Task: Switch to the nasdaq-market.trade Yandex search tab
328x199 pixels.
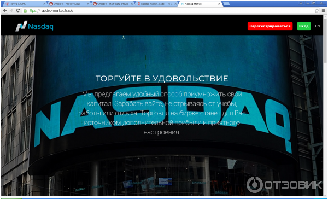Action: pyautogui.click(x=156, y=4)
